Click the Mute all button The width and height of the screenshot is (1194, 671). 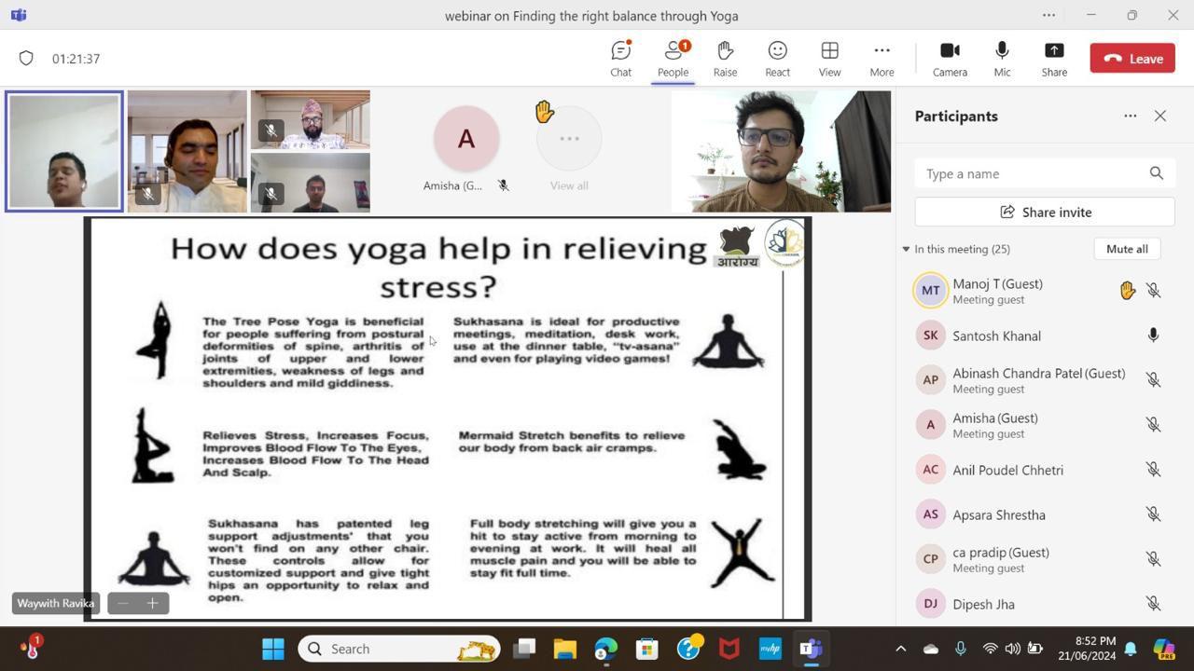coord(1127,249)
